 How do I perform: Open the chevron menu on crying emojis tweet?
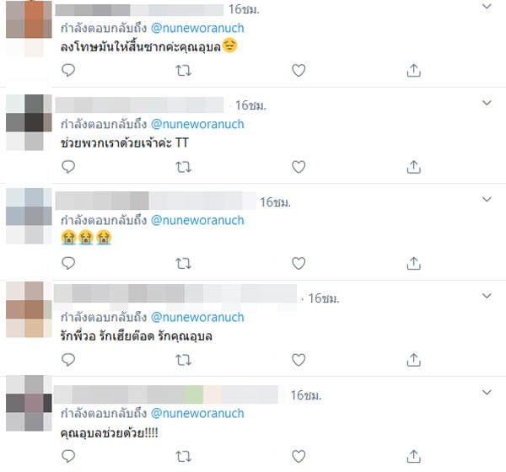click(x=487, y=199)
